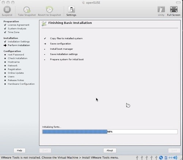Click the 'Configuration' section heading
This screenshot has width=183, height=160.
[12, 51]
